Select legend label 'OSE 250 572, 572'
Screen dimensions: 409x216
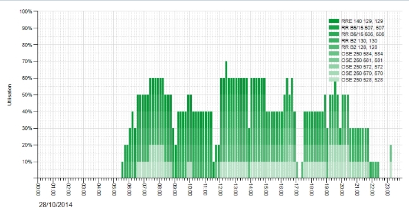[x=362, y=67]
